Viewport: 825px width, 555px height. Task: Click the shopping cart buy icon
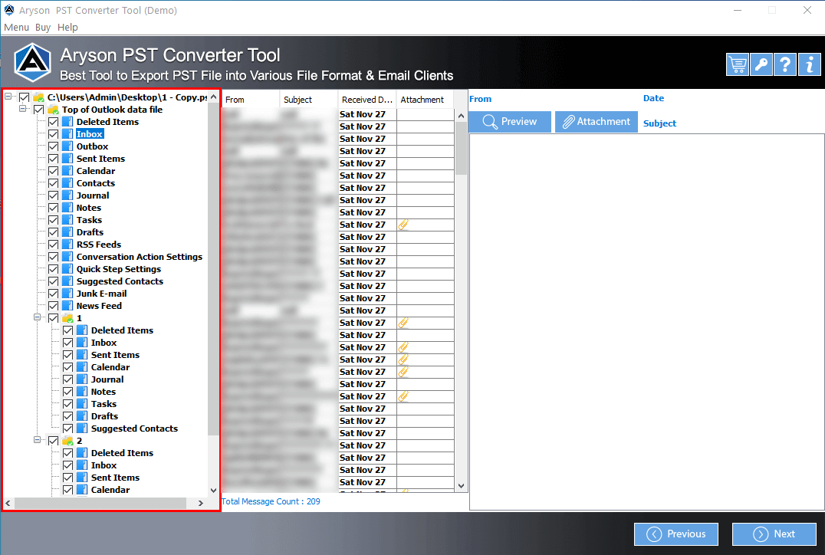click(x=738, y=64)
